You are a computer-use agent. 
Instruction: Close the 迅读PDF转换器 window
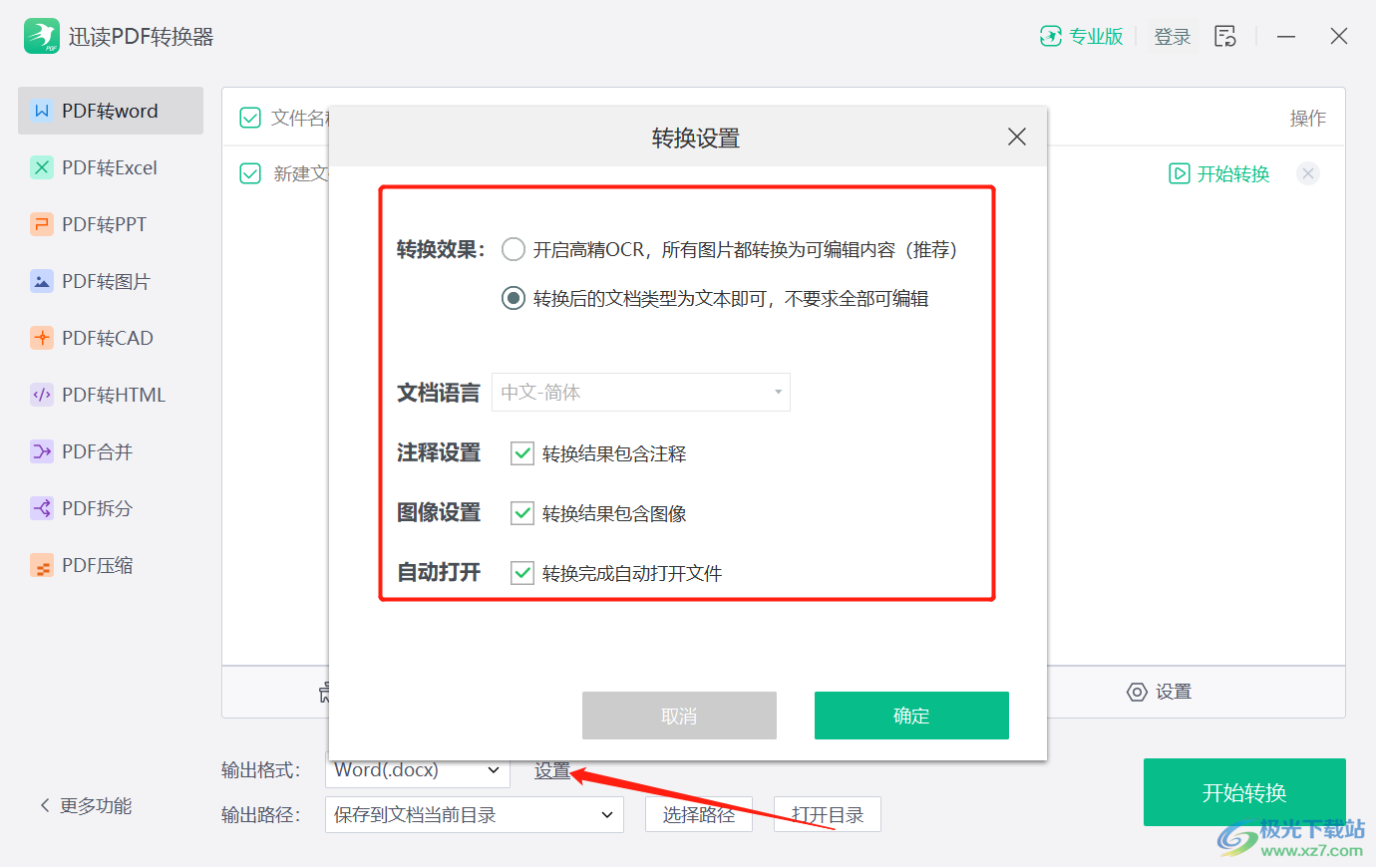point(1339,36)
